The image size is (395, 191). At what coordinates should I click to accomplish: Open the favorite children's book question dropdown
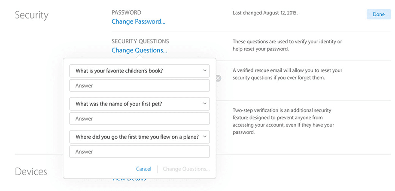pos(139,71)
